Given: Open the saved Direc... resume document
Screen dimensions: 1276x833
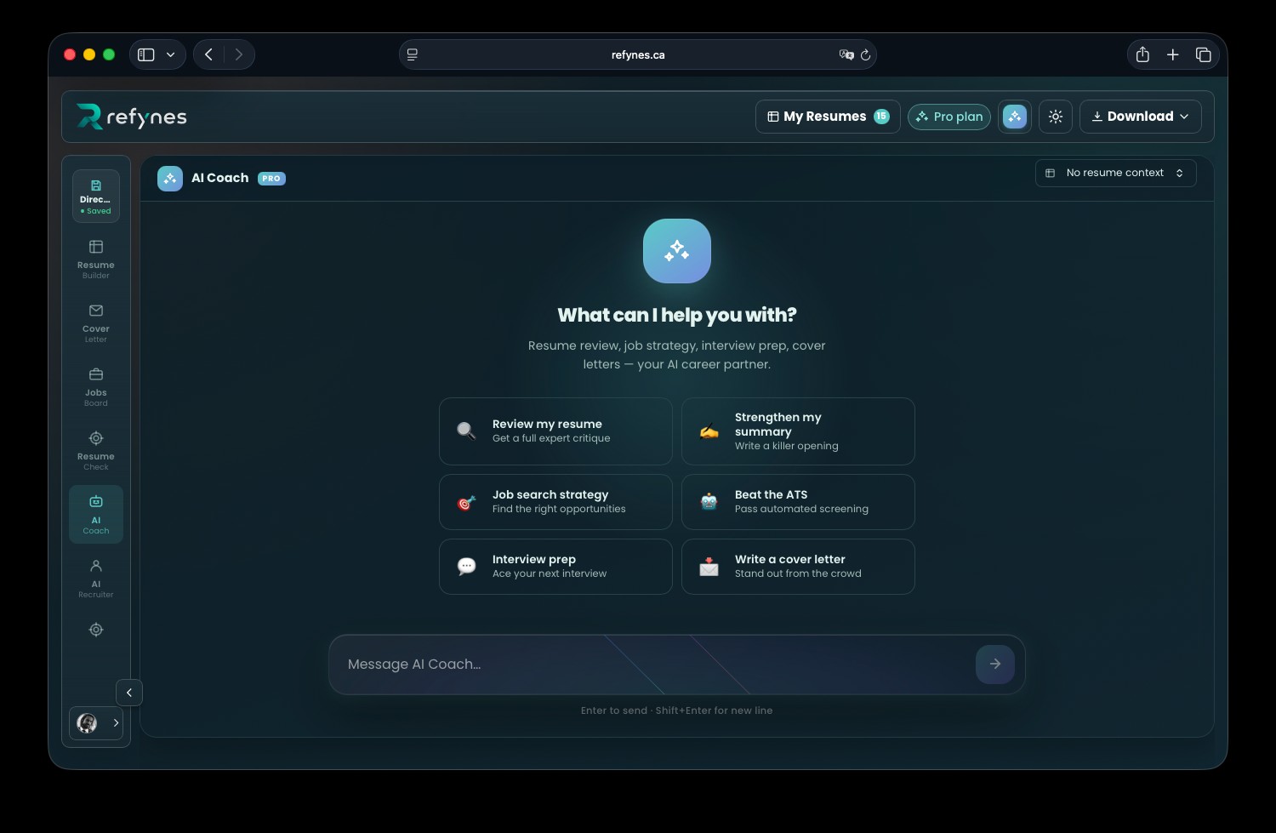Looking at the screenshot, I should tap(96, 197).
